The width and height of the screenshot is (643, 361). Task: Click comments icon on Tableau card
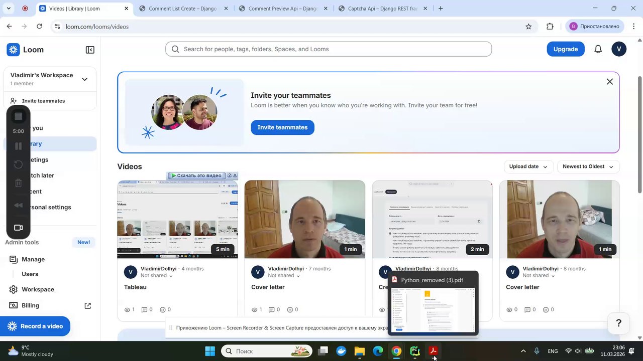(x=144, y=310)
